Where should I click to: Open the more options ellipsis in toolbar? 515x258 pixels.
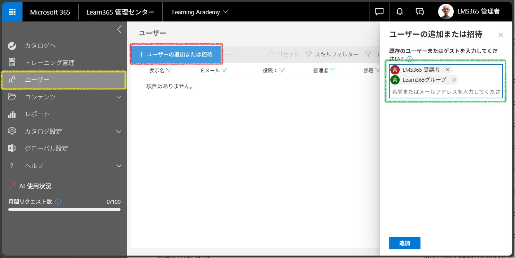228,54
